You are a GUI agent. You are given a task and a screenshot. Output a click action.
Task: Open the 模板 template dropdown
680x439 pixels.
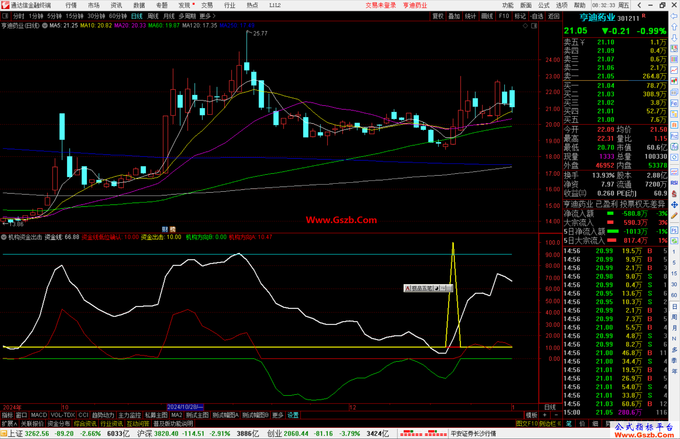click(x=531, y=415)
